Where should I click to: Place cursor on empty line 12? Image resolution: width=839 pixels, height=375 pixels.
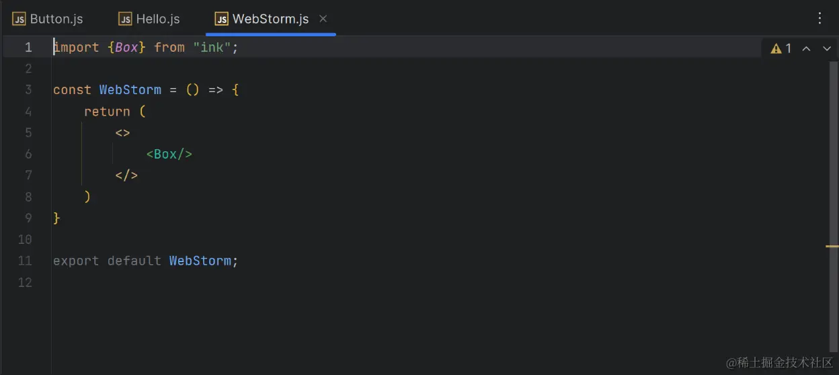click(444, 282)
